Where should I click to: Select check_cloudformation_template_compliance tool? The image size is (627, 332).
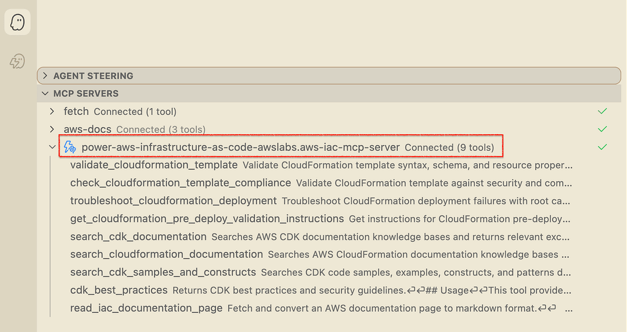pos(181,183)
